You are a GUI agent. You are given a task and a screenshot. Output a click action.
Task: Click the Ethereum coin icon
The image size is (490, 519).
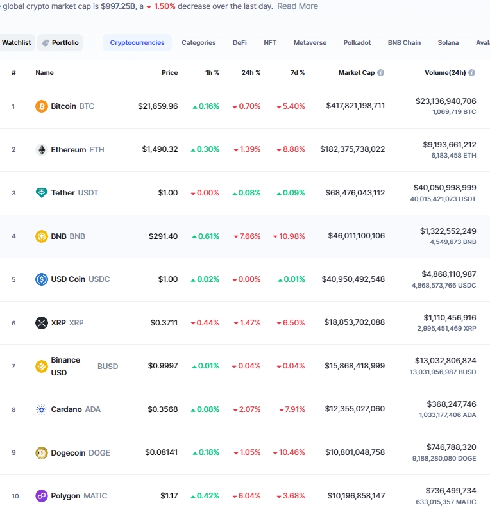[41, 149]
